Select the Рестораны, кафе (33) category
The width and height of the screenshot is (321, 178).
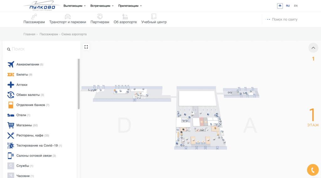[x=33, y=135]
